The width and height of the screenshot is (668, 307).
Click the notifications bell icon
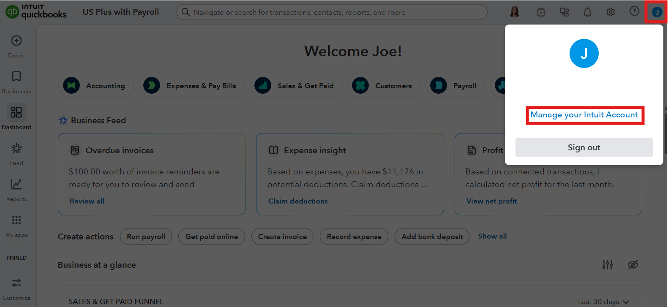(587, 12)
